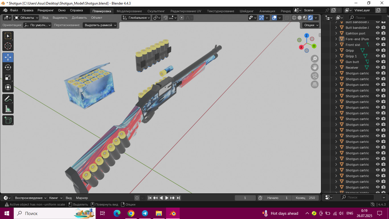The image size is (389, 219).
Task: Toggle proportional editing
Action: (182, 18)
